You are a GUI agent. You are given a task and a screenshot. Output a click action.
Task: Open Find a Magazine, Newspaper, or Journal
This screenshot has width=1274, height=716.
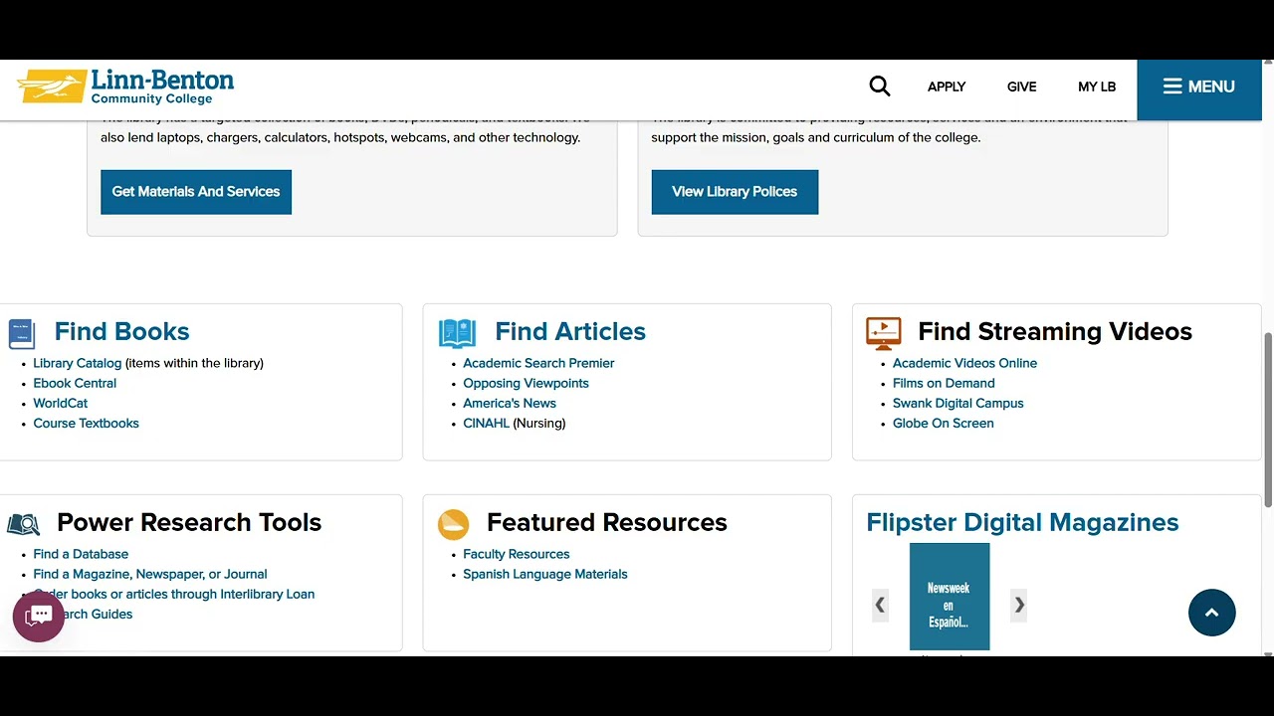point(150,574)
